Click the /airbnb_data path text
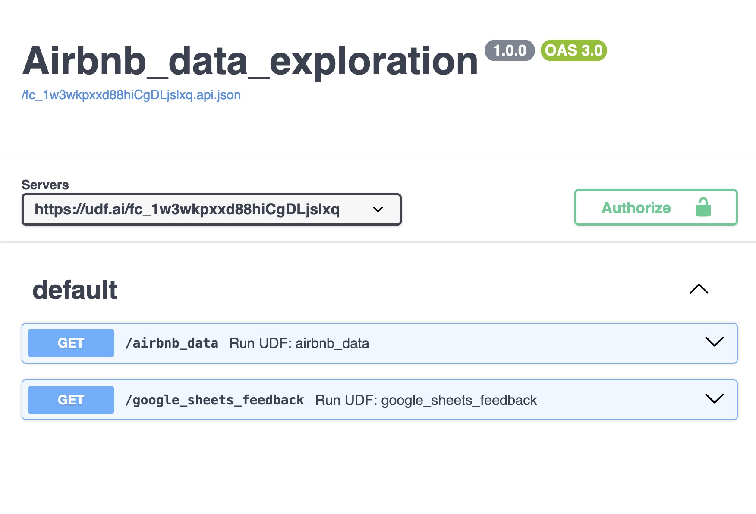This screenshot has width=756, height=514. 172,343
